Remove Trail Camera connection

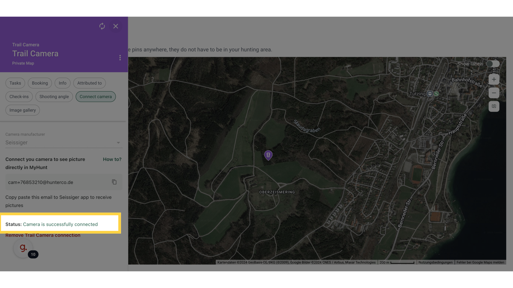(x=43, y=235)
